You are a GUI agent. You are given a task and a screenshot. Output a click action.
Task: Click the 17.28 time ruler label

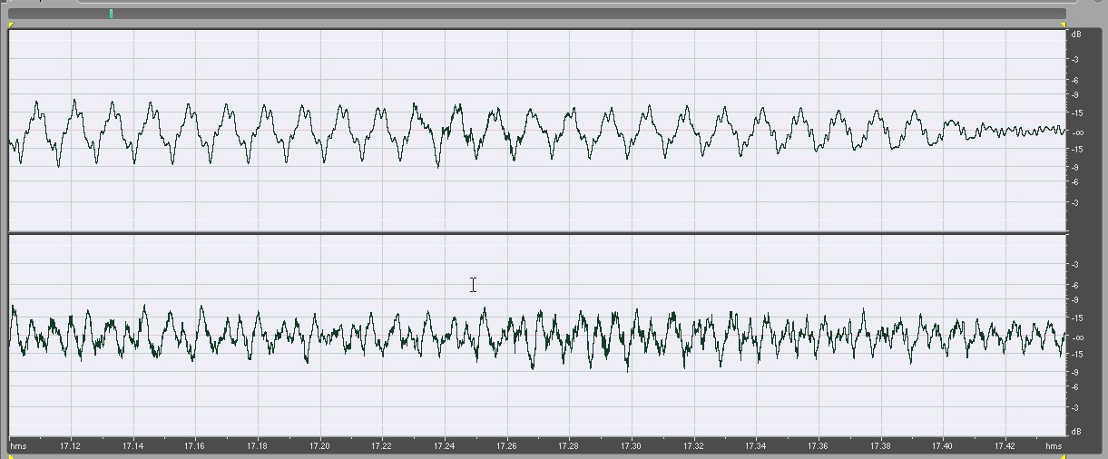(x=569, y=446)
